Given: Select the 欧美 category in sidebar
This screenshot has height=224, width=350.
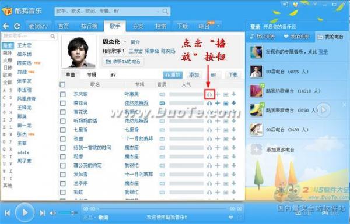Looking at the screenshot, I should pos(8,75).
